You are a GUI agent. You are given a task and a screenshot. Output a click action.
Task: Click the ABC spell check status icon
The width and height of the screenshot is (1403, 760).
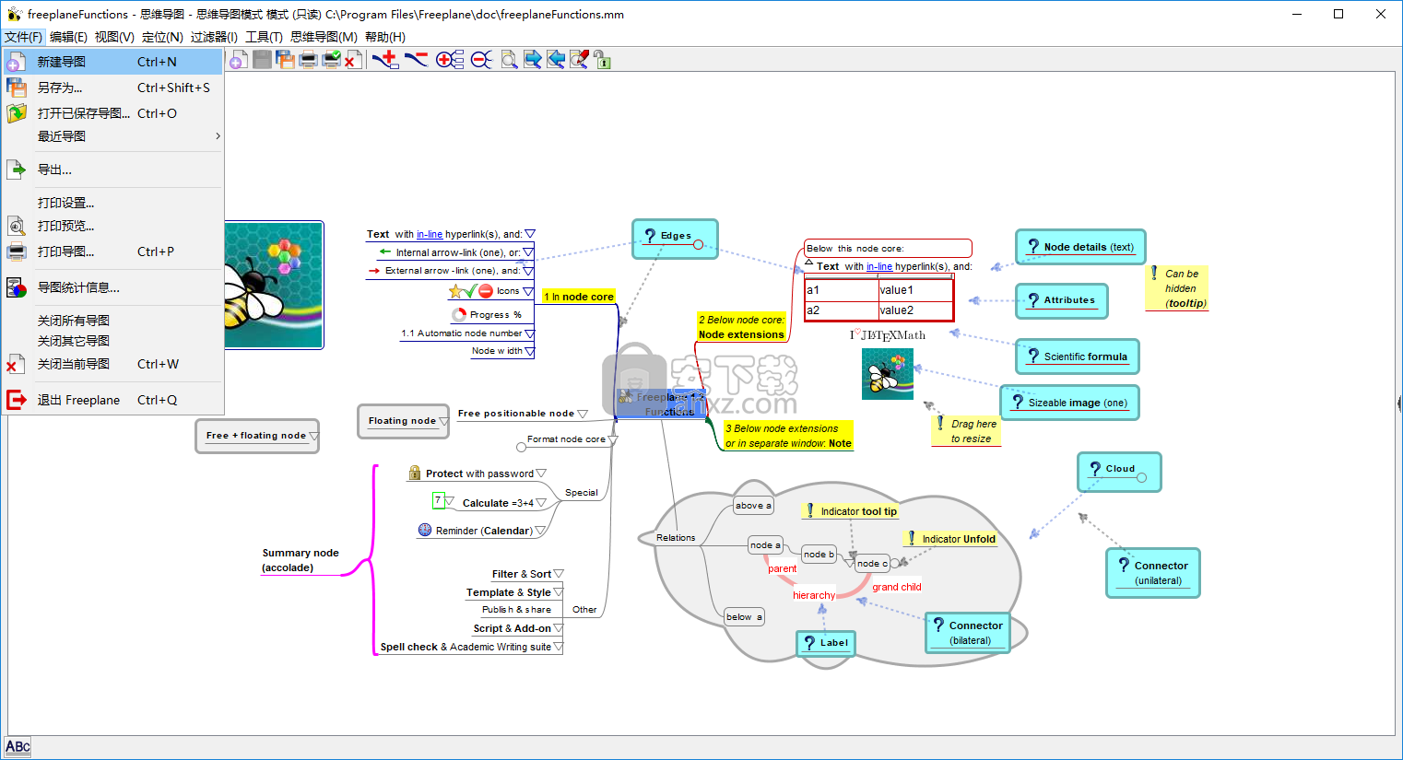point(18,747)
